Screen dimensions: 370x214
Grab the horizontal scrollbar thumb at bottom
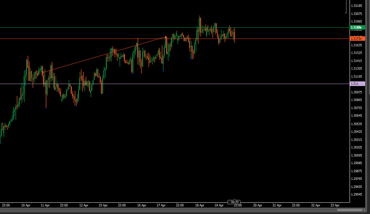tap(350, 210)
